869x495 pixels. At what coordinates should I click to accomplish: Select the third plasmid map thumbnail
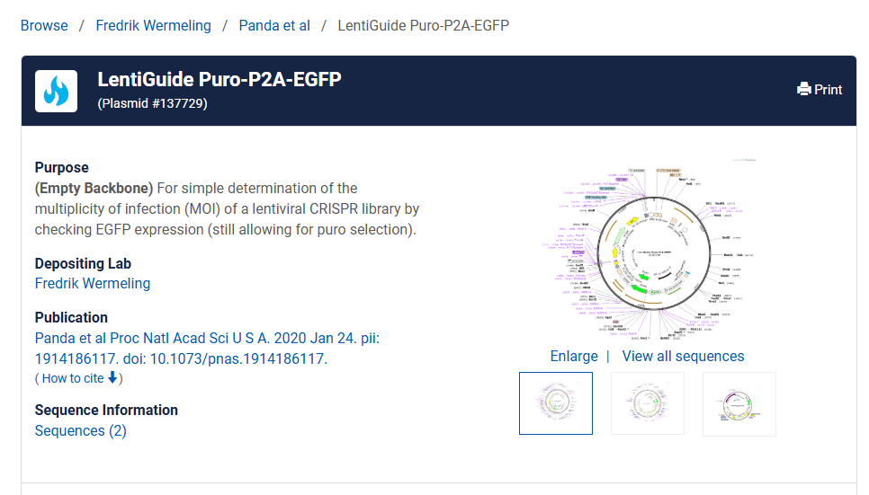point(739,403)
